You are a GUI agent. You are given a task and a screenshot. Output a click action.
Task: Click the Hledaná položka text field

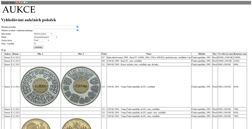(x=55, y=27)
